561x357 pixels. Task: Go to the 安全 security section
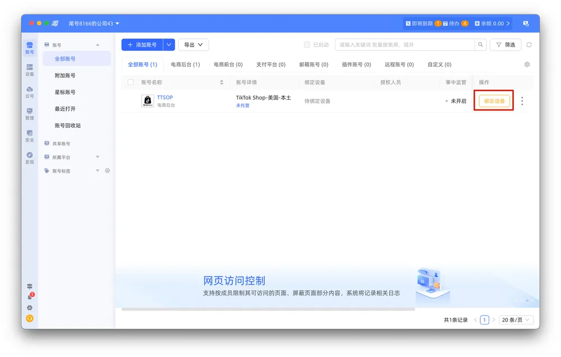point(30,136)
